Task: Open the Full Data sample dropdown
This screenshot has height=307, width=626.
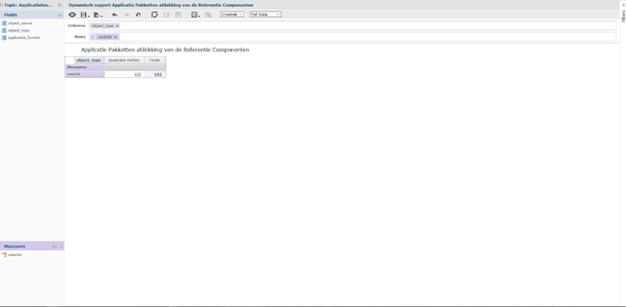Action: pos(265,15)
